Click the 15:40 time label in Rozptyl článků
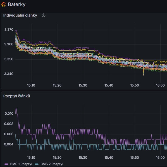The height and width of the screenshot is (167, 167). pos(109,158)
